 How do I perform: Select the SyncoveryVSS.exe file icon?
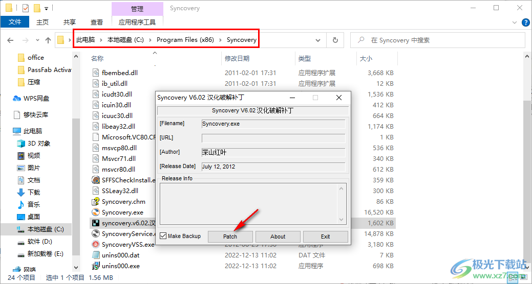coord(96,244)
